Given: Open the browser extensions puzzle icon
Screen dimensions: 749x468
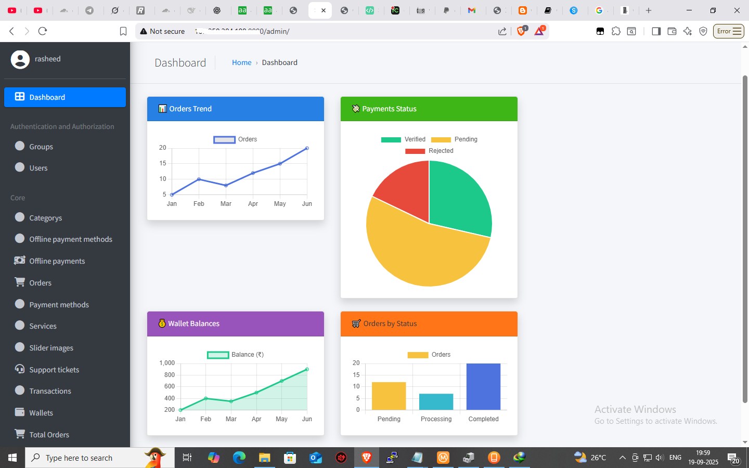Looking at the screenshot, I should click(616, 31).
